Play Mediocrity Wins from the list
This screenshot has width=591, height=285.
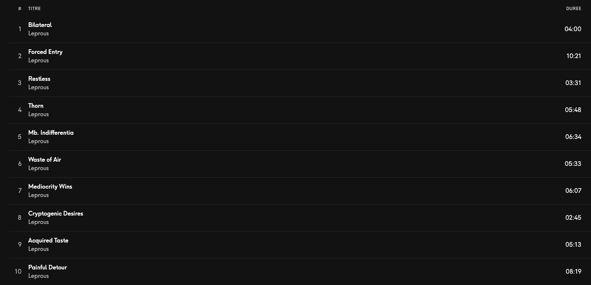click(50, 186)
